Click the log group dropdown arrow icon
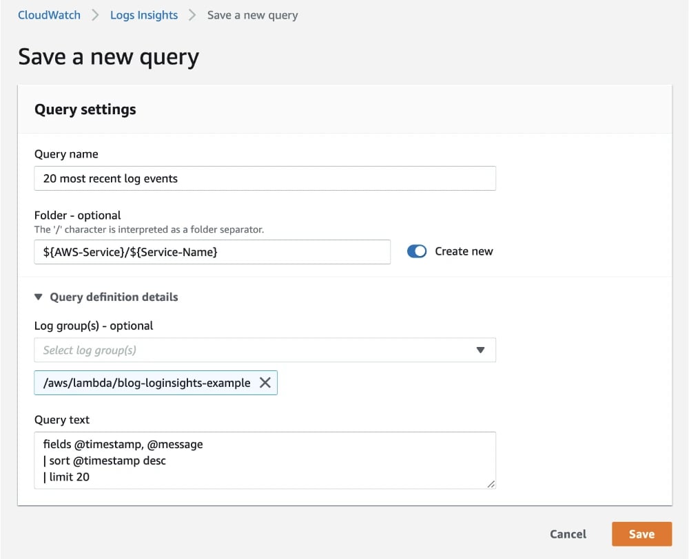 pos(480,350)
